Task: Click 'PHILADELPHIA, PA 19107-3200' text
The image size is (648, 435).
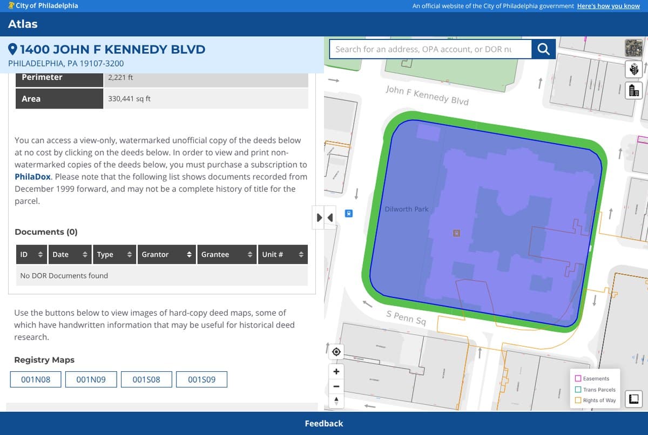Action: pos(66,63)
